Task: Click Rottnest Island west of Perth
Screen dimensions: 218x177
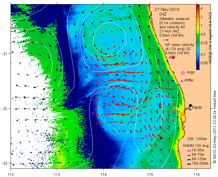Action: (x=174, y=108)
